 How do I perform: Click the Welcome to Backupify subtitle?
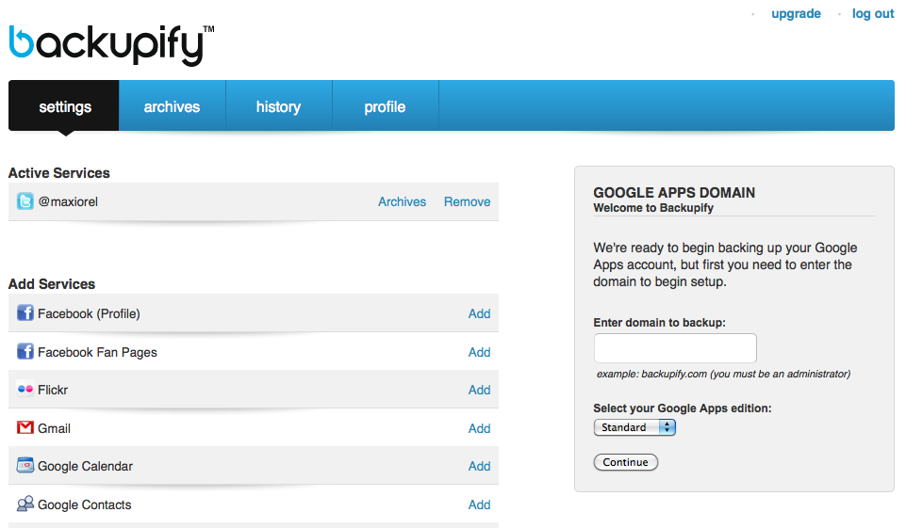click(x=653, y=208)
